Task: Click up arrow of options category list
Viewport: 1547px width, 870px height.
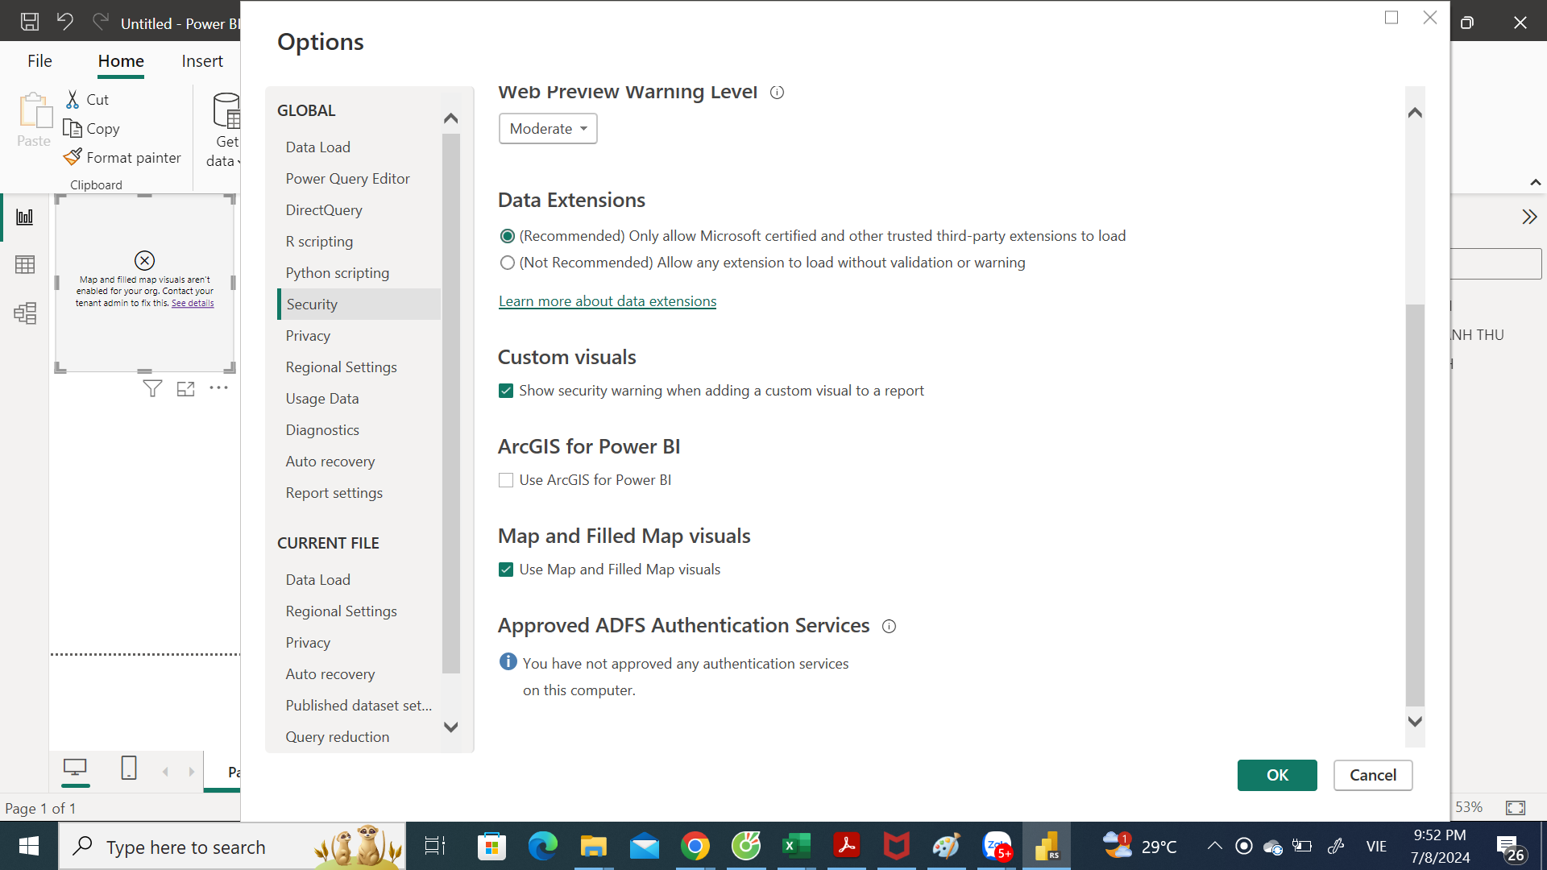Action: 451,118
